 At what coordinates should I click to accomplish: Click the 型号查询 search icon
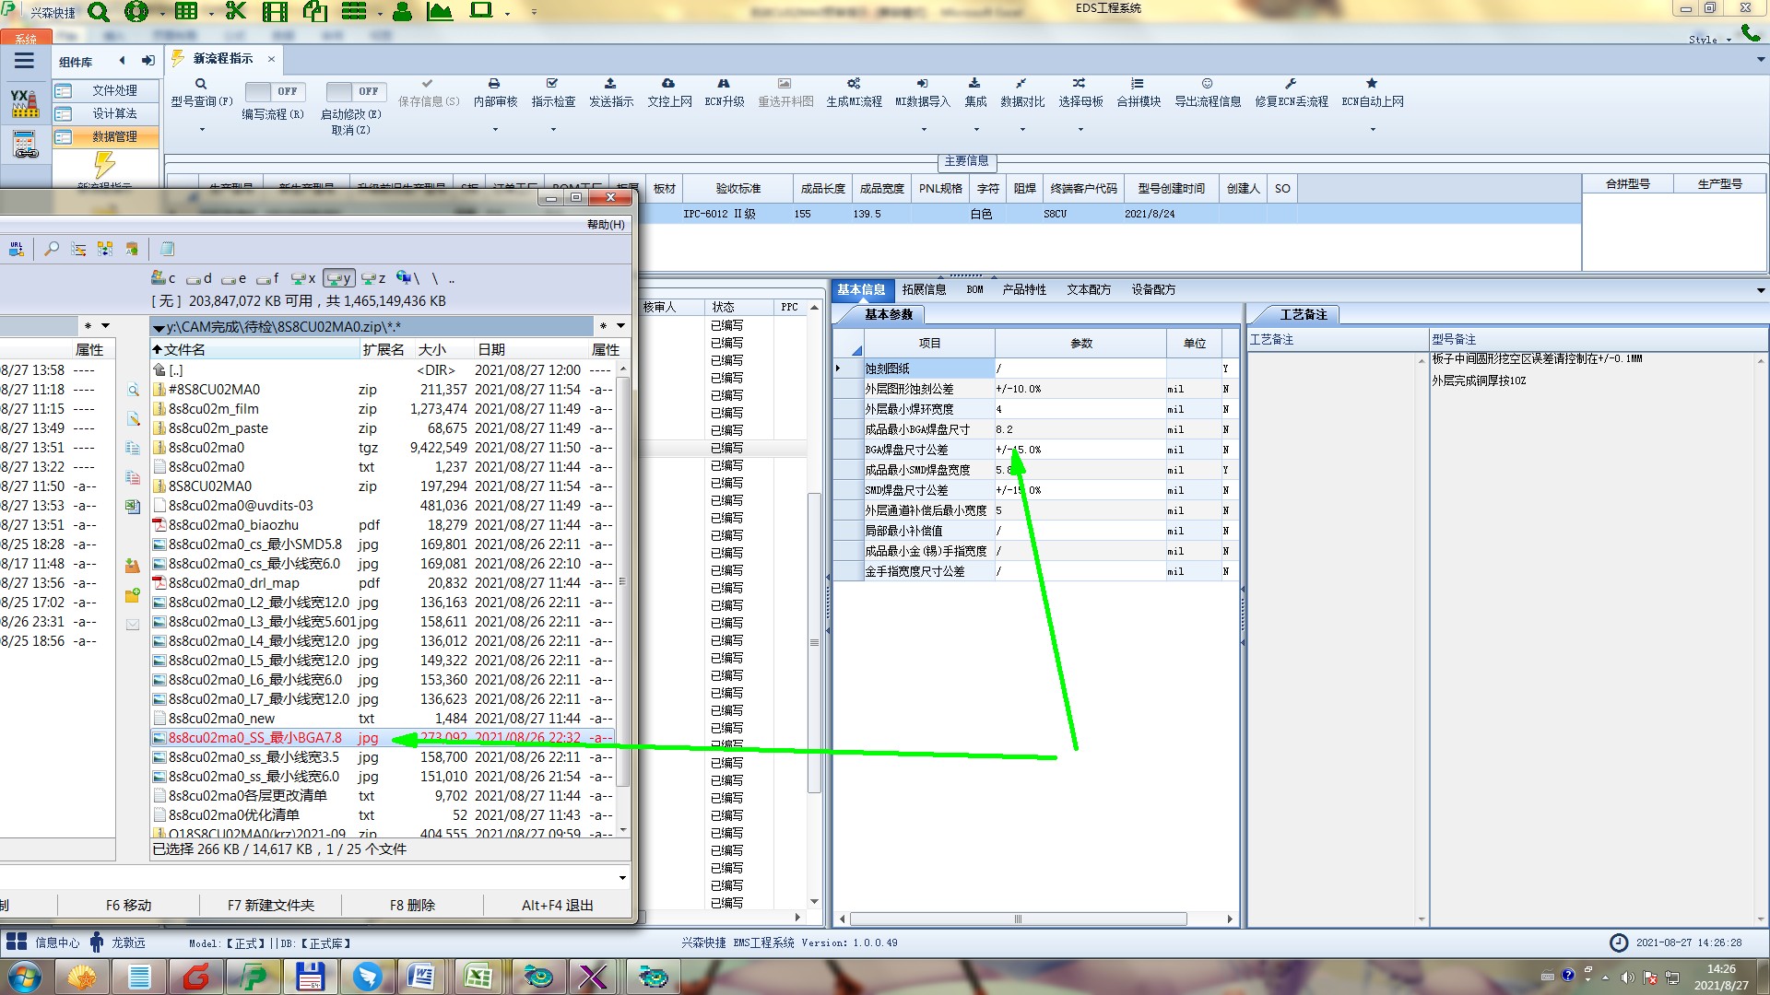tap(200, 84)
